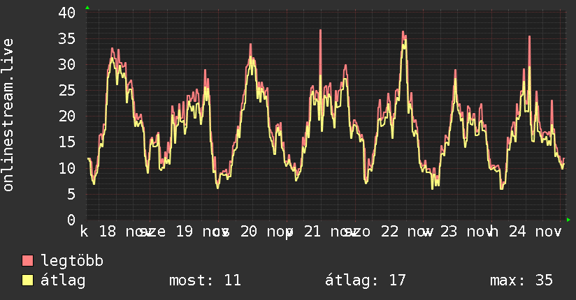Click the pink legtöbb legend swatch
Viewport: 576px width, 300px height.
27,261
